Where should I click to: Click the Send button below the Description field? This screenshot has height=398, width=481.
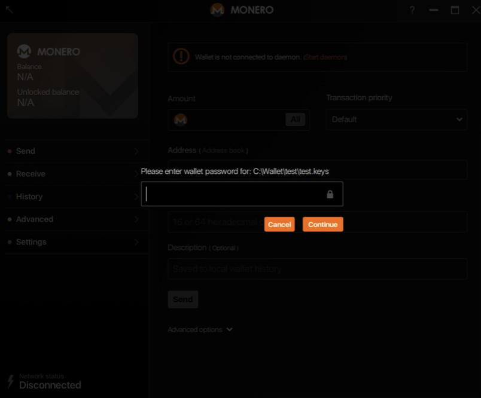tap(182, 299)
